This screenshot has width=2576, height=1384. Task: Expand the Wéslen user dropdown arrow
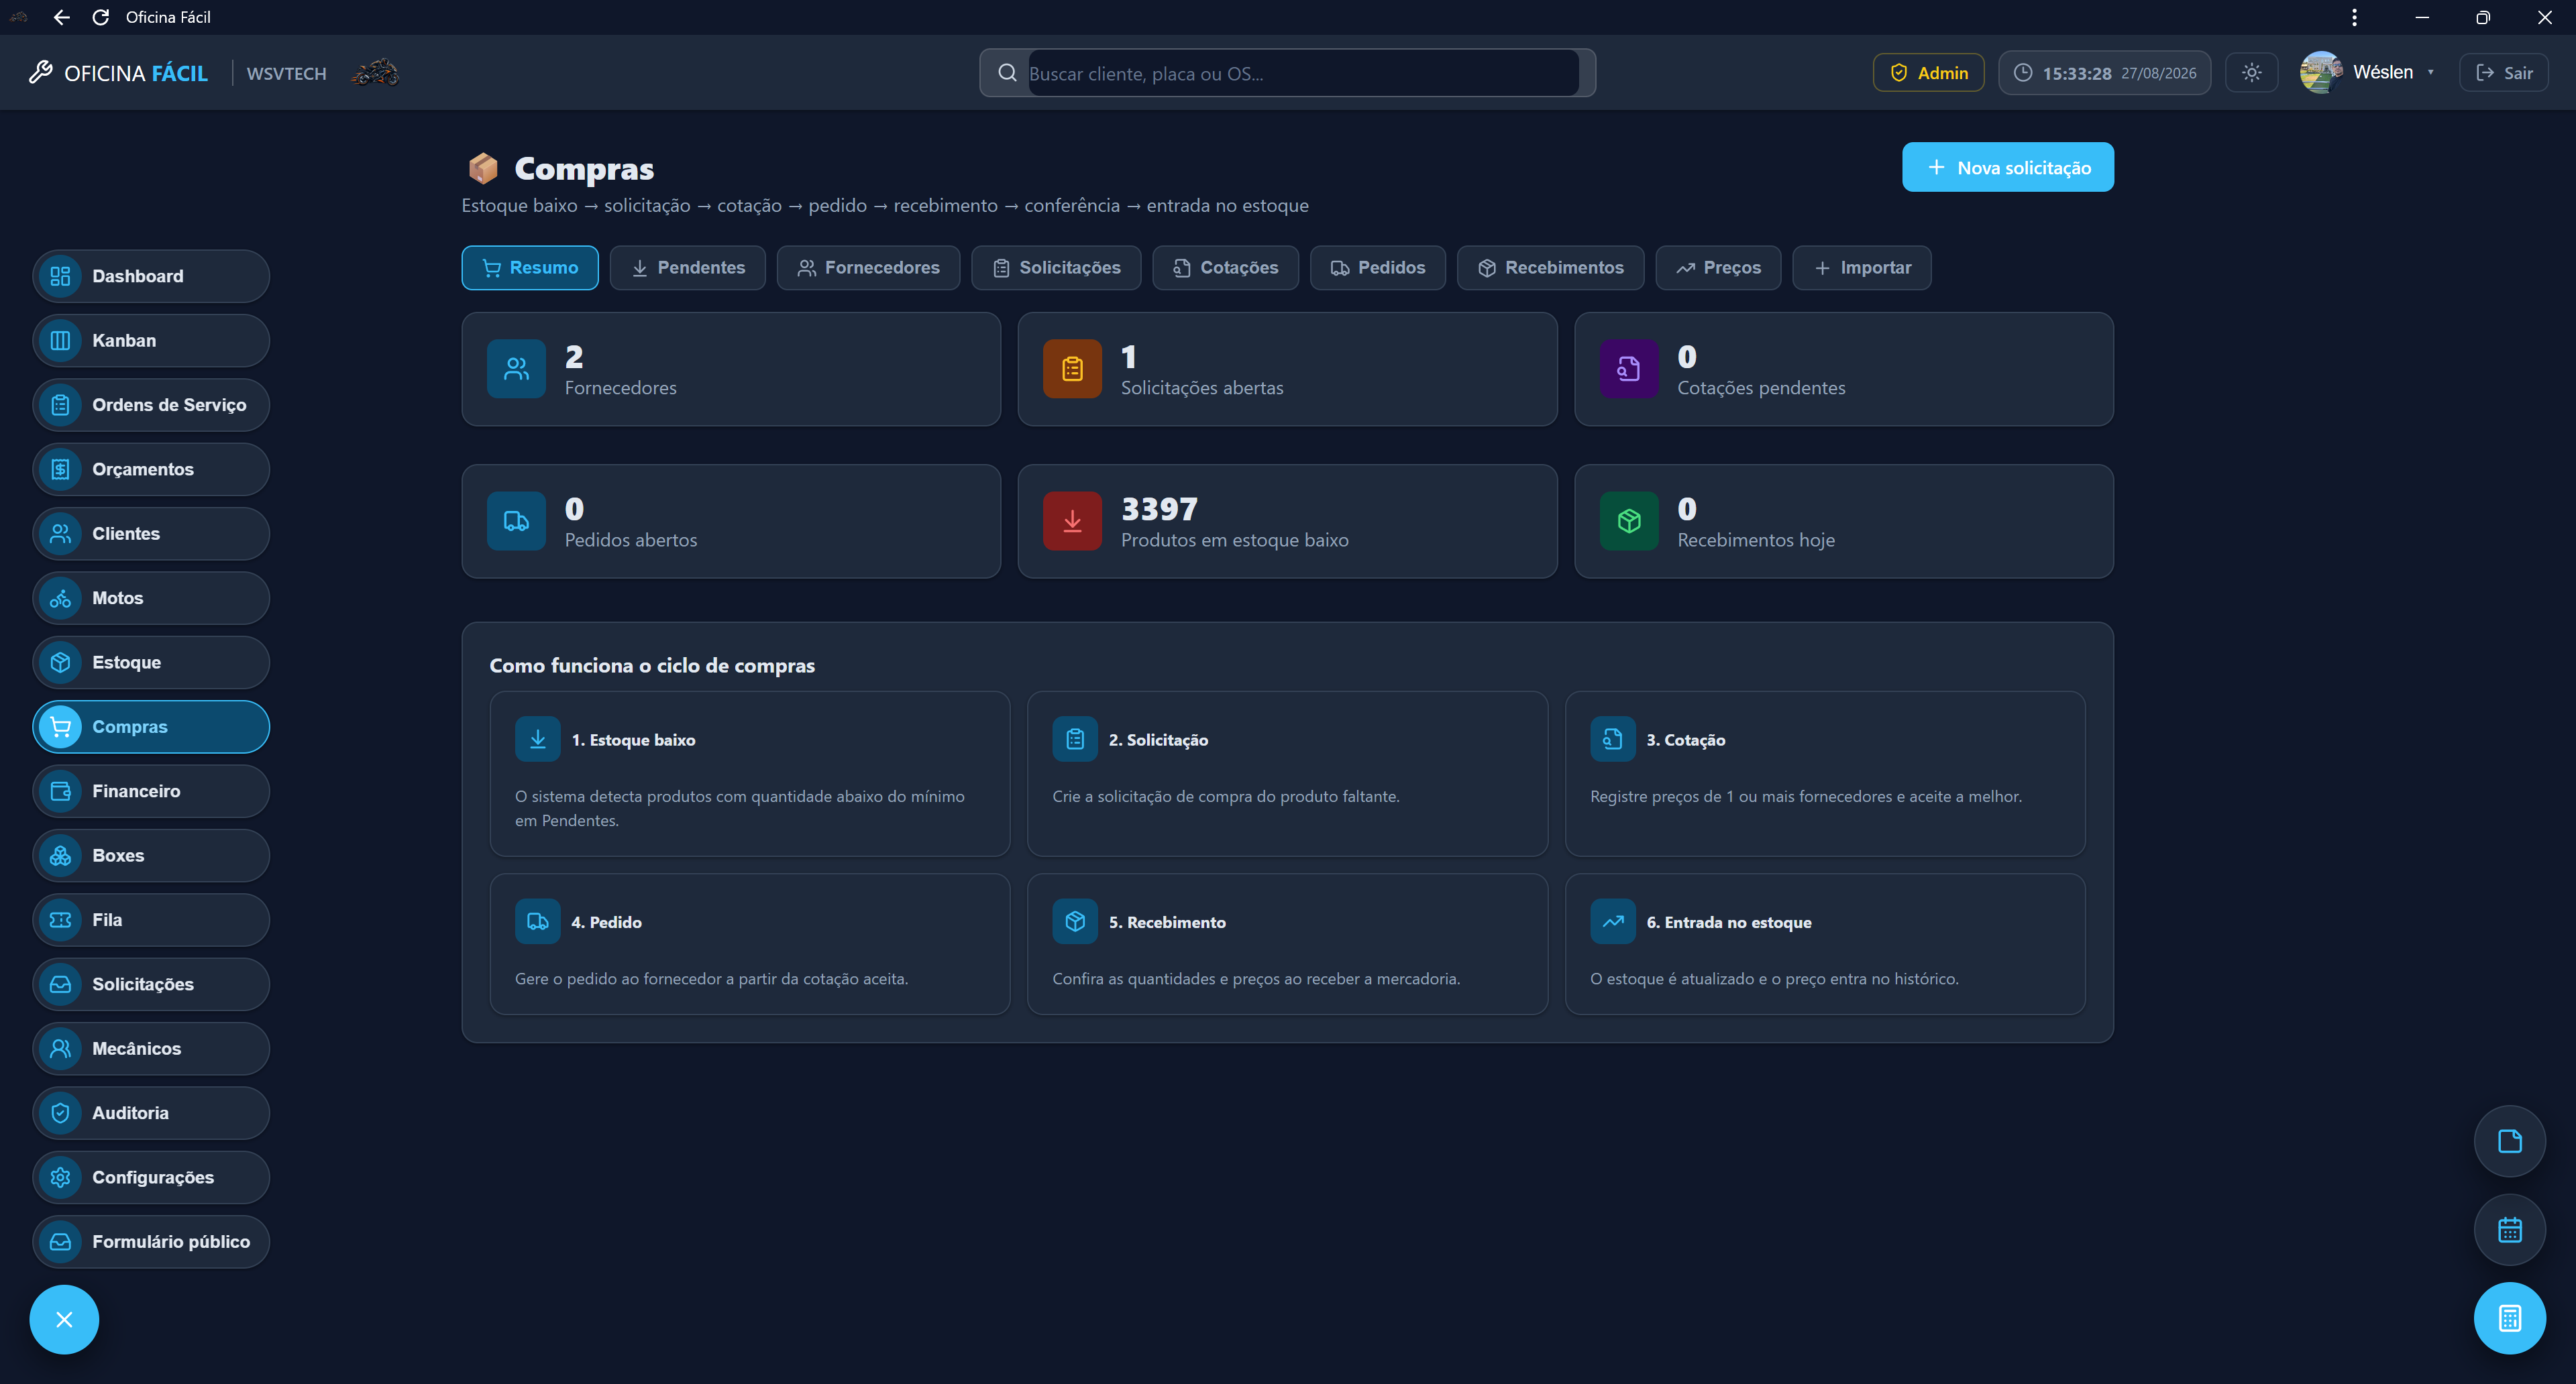[2430, 72]
